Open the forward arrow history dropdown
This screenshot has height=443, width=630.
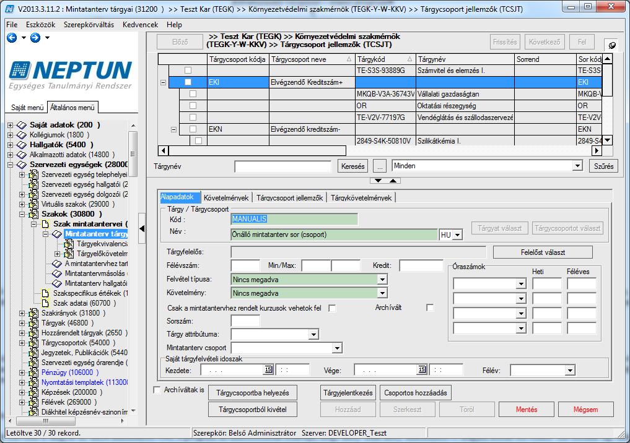pos(48,38)
